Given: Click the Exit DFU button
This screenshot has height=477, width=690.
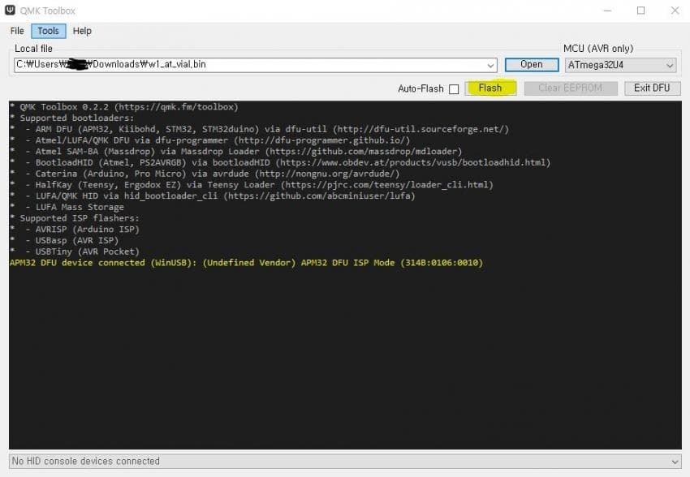Looking at the screenshot, I should (652, 88).
